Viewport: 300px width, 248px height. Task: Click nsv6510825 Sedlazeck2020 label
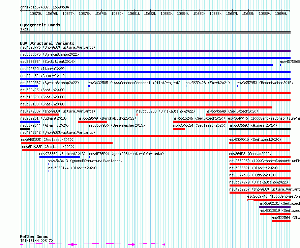click(48, 147)
